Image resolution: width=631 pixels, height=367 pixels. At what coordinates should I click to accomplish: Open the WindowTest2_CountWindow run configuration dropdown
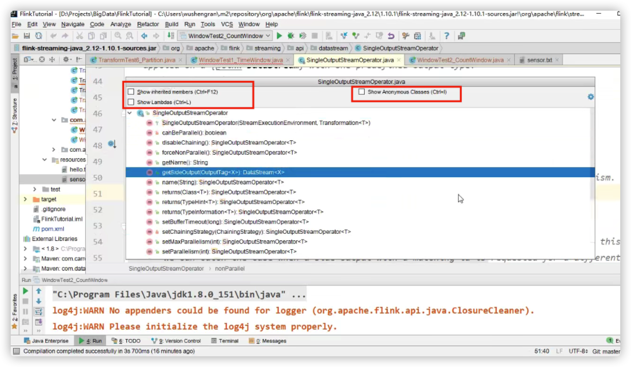(225, 36)
